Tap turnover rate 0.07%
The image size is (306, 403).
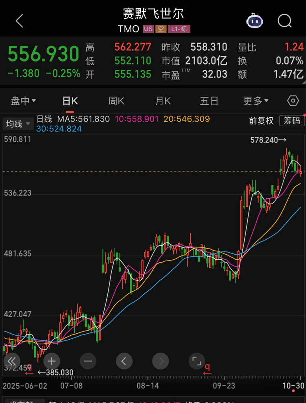coord(290,61)
